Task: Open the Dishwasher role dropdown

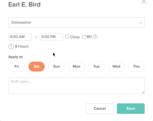Action: tap(76, 23)
